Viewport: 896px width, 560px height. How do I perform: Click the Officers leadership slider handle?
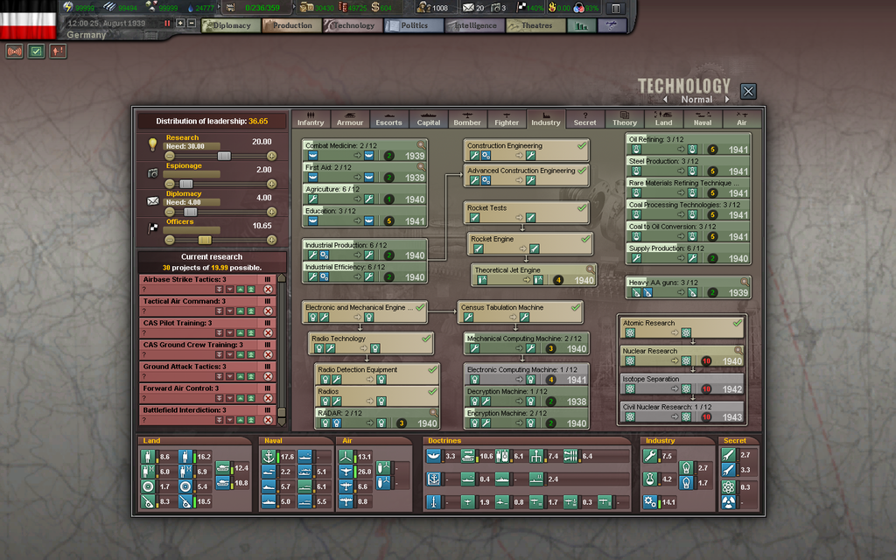pyautogui.click(x=205, y=240)
